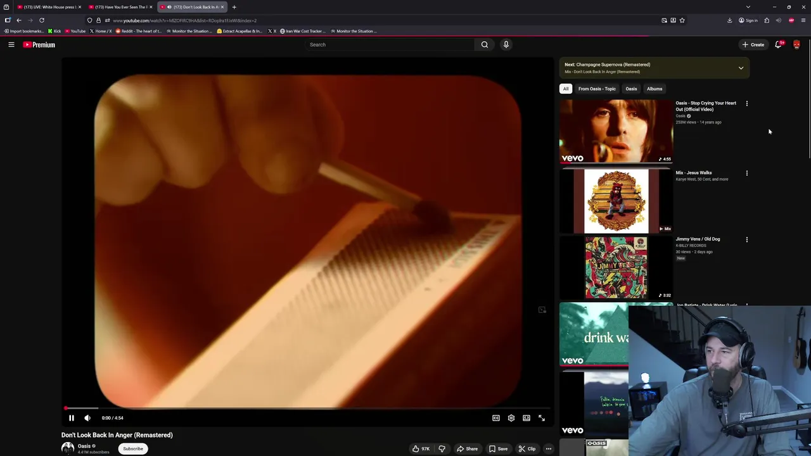Open the browser application hamburger menu
The height and width of the screenshot is (456, 811).
pos(803,20)
